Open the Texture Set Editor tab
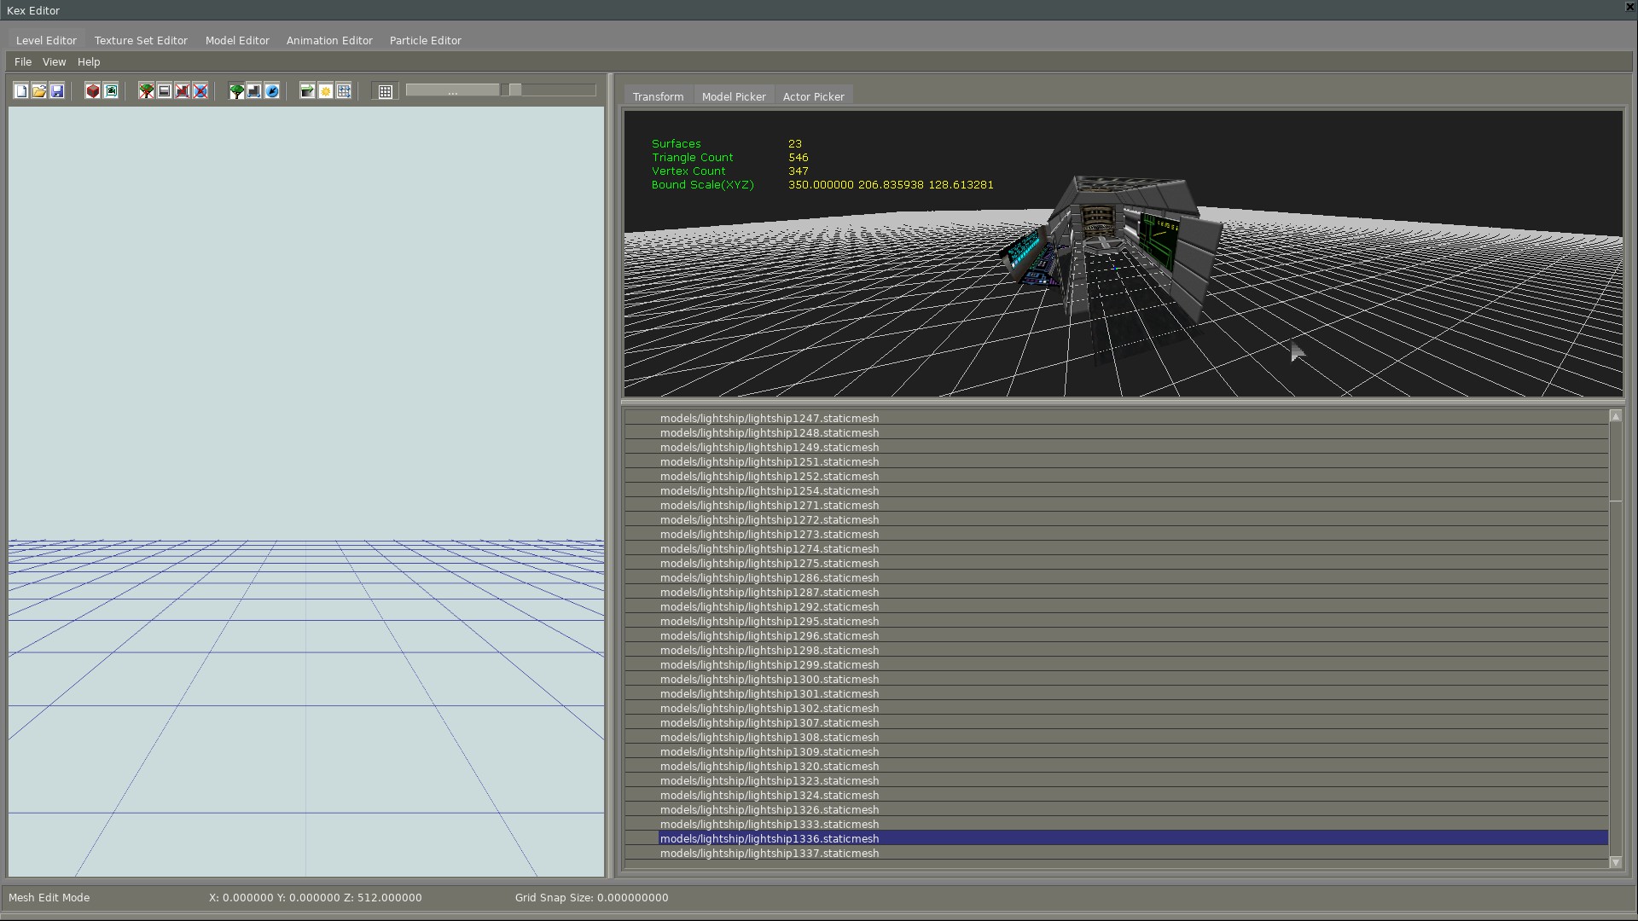This screenshot has height=921, width=1638. point(141,41)
